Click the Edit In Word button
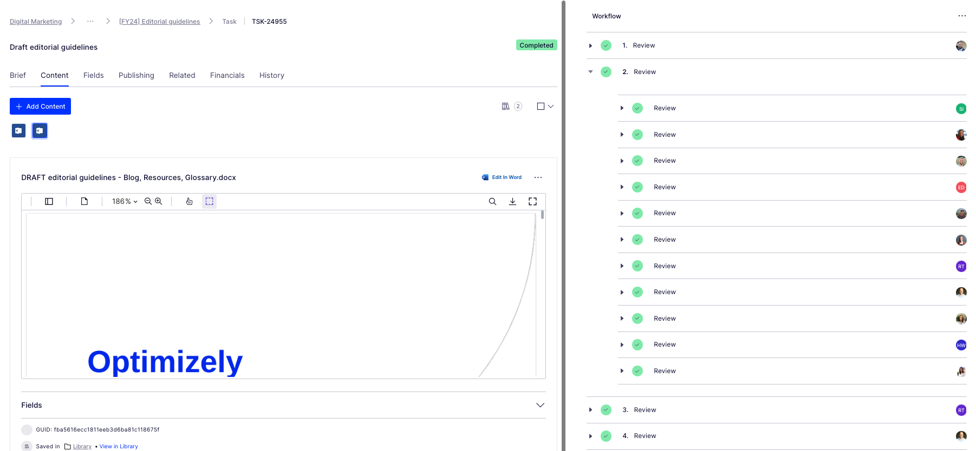Screen dimensions: 976x451 coord(502,177)
